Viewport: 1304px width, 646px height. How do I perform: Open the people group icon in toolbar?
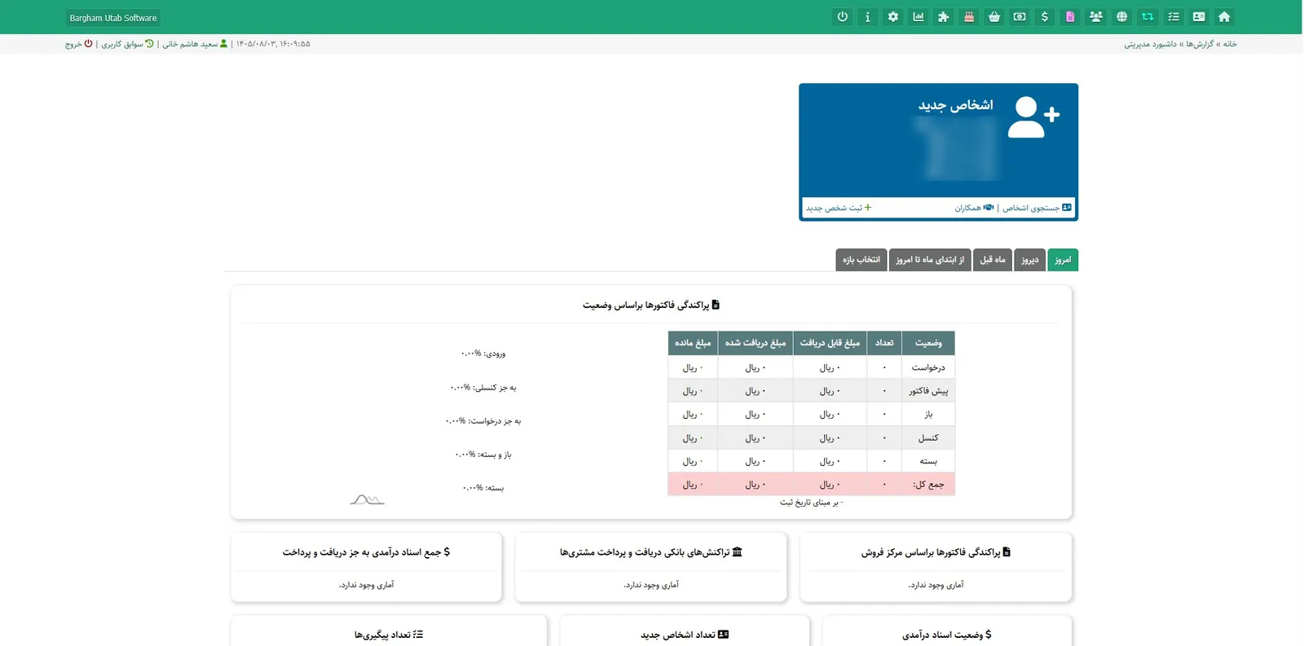(x=1096, y=17)
